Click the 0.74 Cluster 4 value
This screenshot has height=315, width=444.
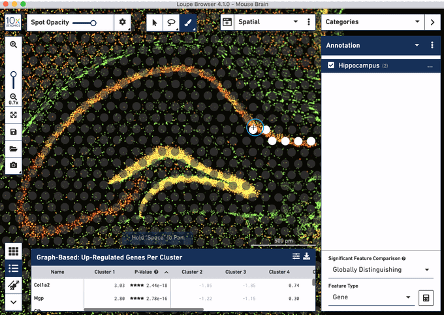(x=294, y=285)
